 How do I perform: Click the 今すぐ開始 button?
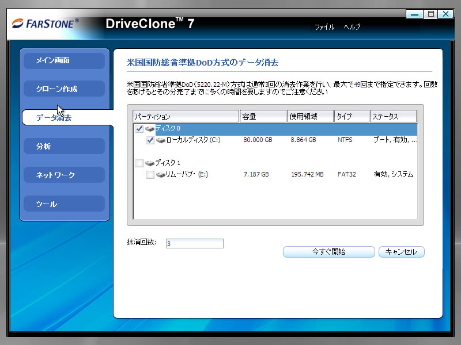328,252
